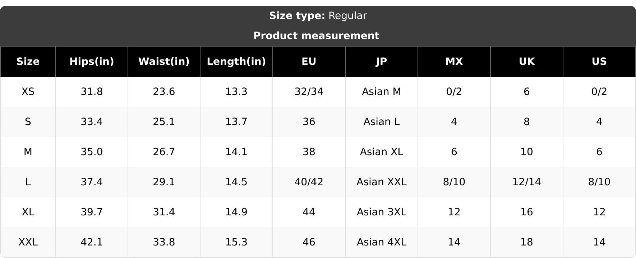The image size is (636, 258).
Task: Click the Product measurement title
Action: (316, 36)
